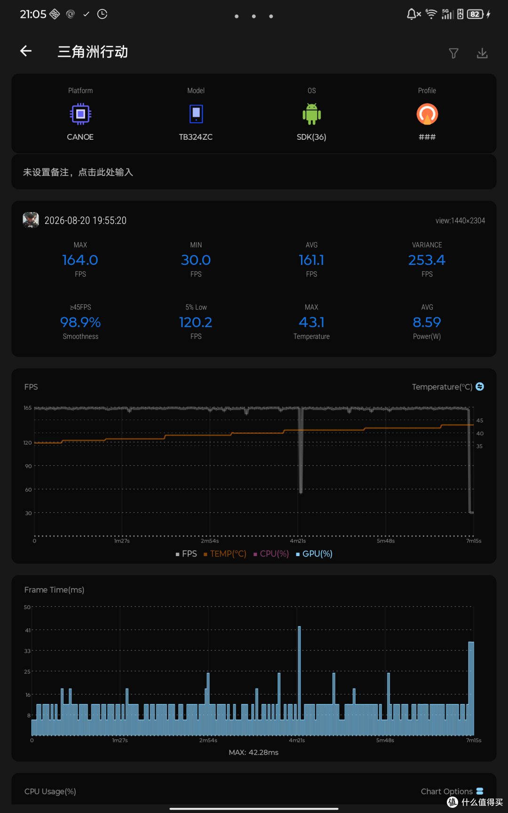Open the game thumbnail beside the date

click(x=31, y=220)
